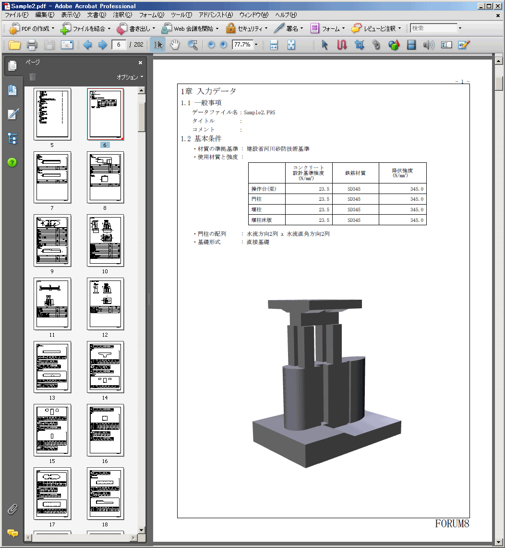Click the Fit Width icon

click(x=274, y=45)
